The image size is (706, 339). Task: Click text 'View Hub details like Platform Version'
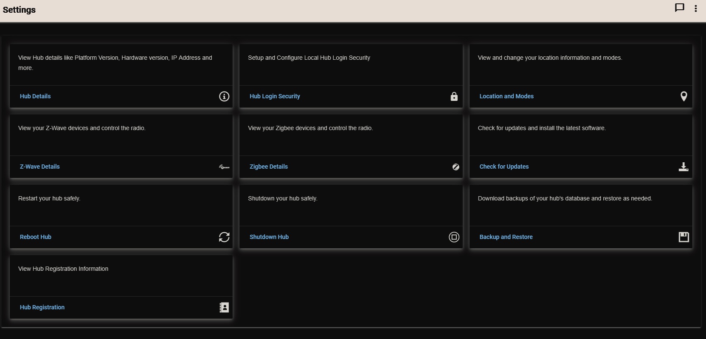coord(69,58)
